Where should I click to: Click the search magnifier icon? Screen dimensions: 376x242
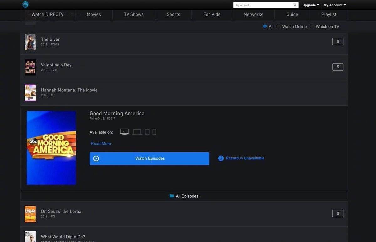point(295,5)
